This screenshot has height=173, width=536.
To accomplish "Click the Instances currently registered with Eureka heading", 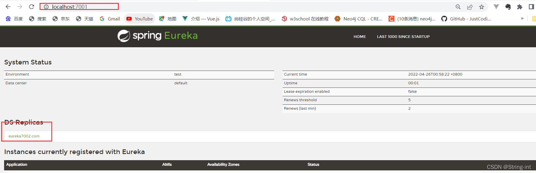I will pos(74,152).
